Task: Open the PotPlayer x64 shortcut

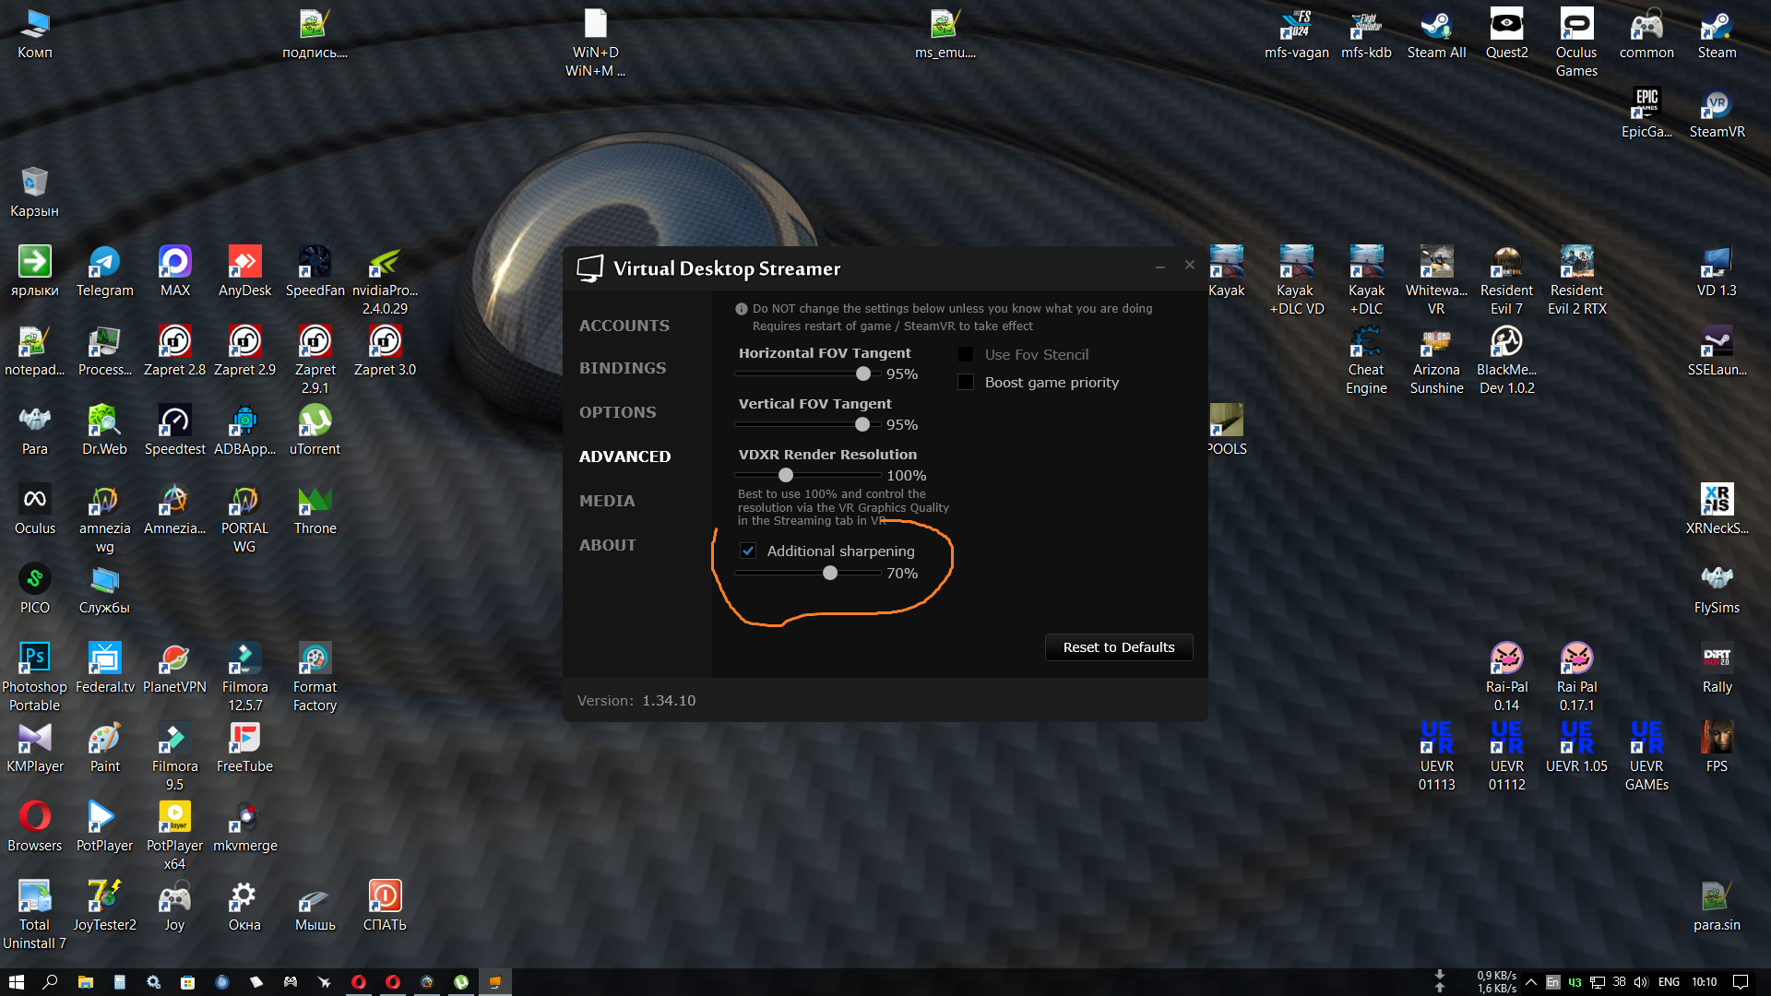Action: (174, 818)
